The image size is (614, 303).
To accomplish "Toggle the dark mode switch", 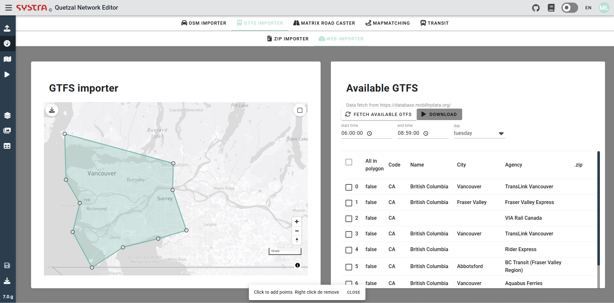I will coord(569,8).
